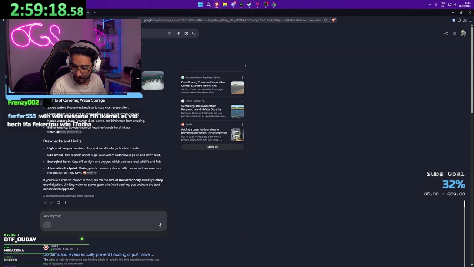Open the Brave main menu
Image resolution: width=474 pixels, height=267 pixels.
click(470, 20)
